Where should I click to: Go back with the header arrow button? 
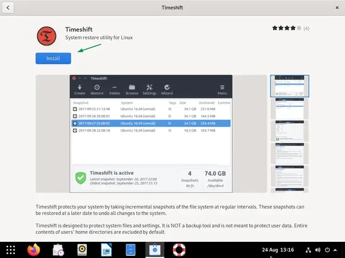(8, 8)
